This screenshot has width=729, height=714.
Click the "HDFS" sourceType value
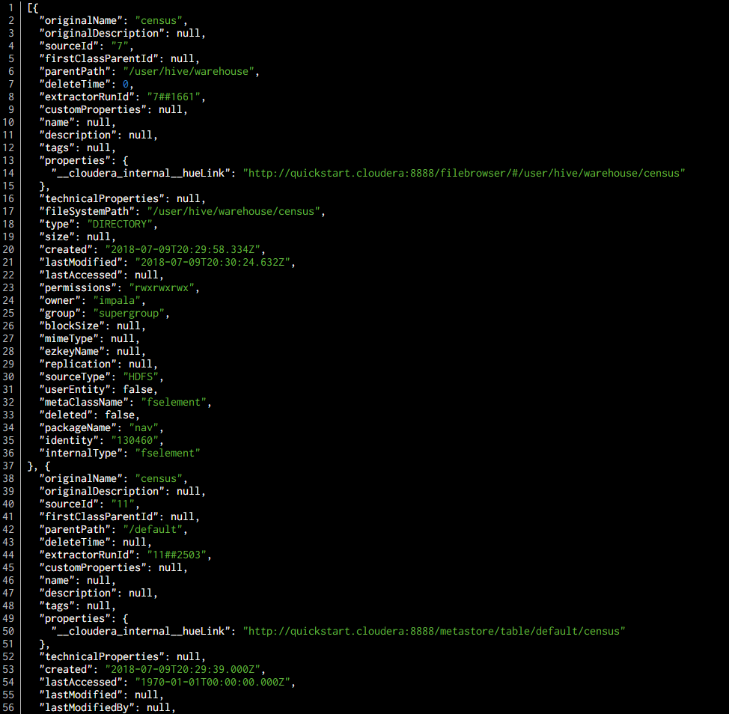(144, 376)
